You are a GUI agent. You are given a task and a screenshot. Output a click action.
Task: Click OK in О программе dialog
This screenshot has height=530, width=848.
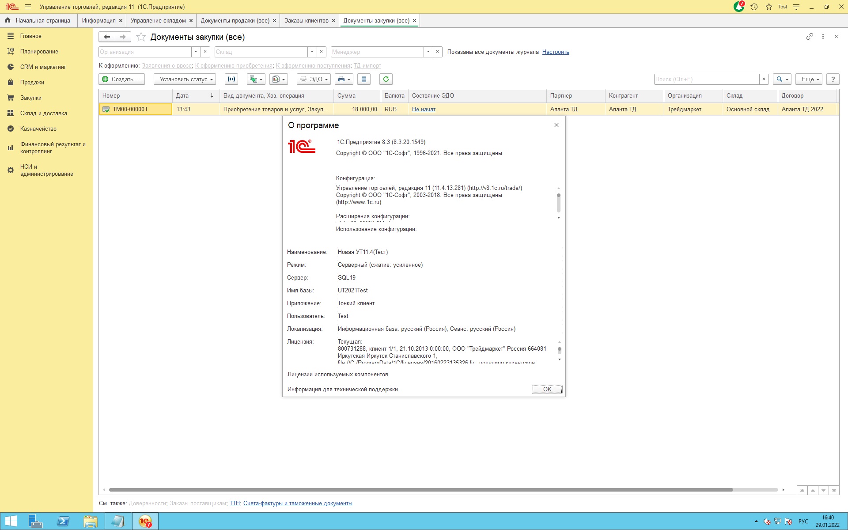547,389
